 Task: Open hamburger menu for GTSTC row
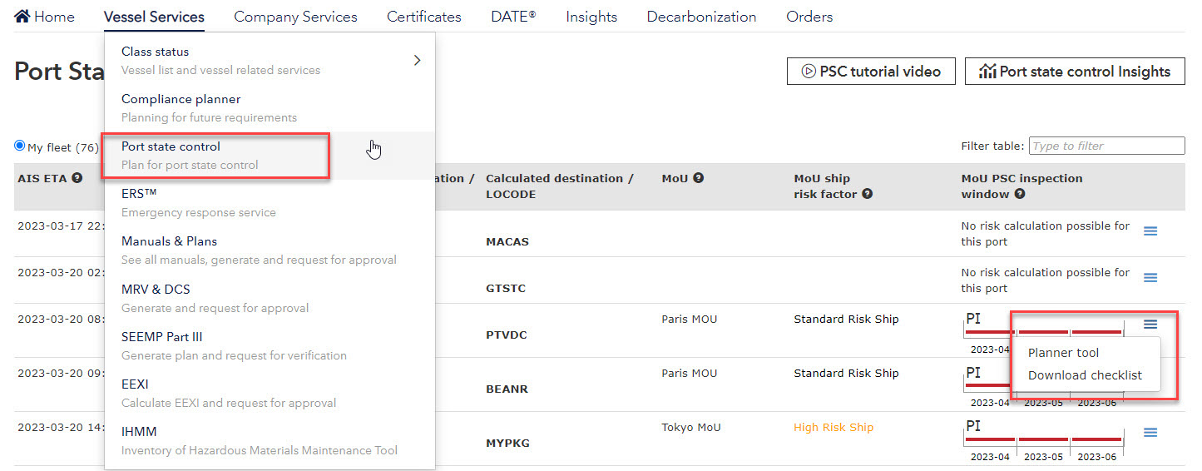[x=1150, y=278]
